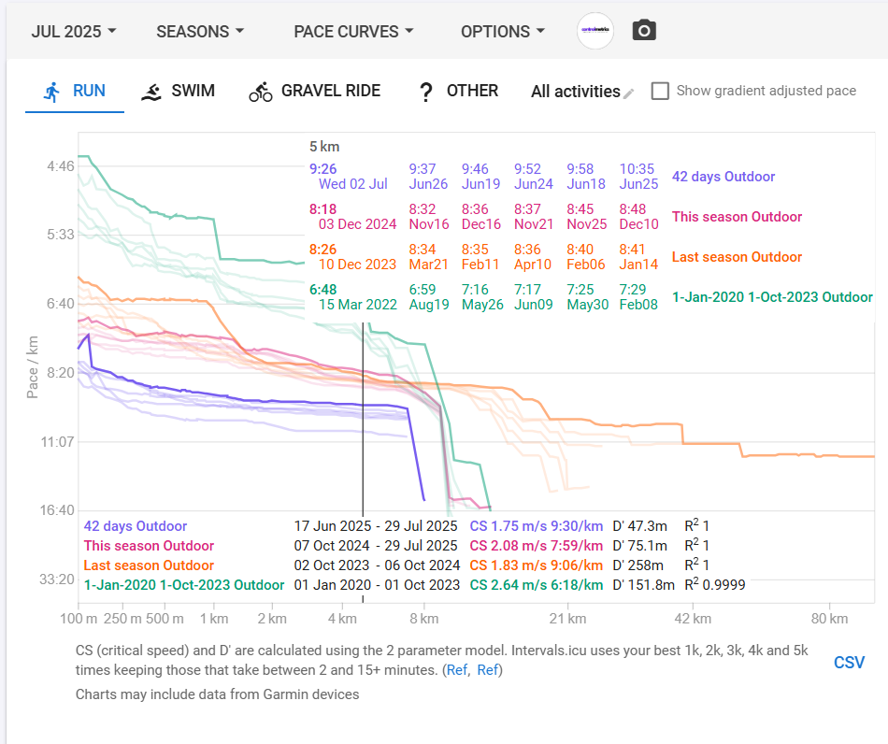
Task: Click the pencil edit icon beside All activities
Action: pos(629,93)
